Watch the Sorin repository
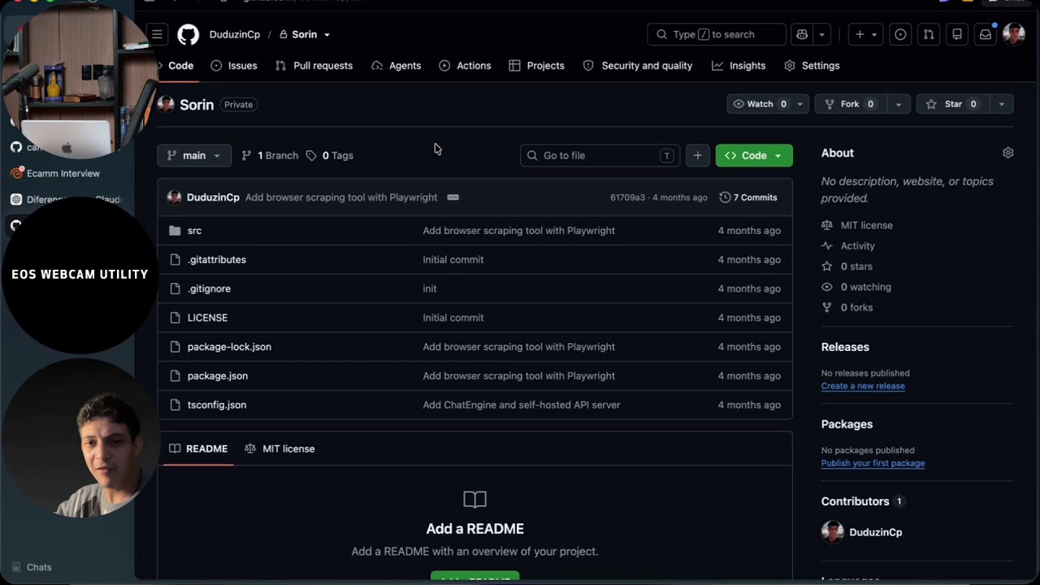This screenshot has height=585, width=1040. 759,104
